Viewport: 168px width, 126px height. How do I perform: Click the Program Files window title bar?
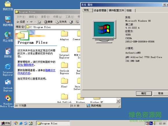click(x=48, y=12)
